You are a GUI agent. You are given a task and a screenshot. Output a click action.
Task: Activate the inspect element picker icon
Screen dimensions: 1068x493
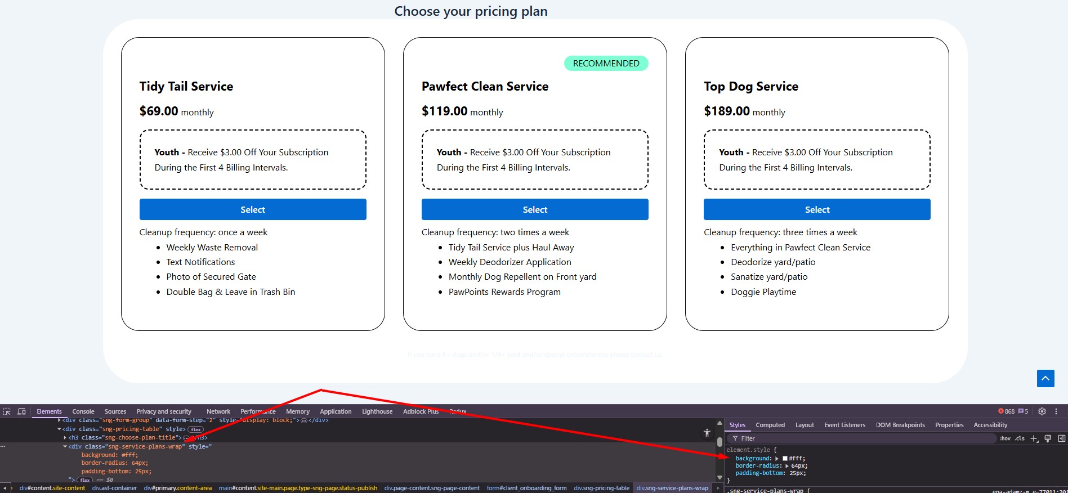pyautogui.click(x=7, y=411)
